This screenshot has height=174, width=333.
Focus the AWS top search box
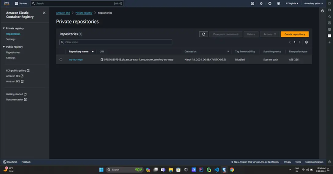(77, 3)
